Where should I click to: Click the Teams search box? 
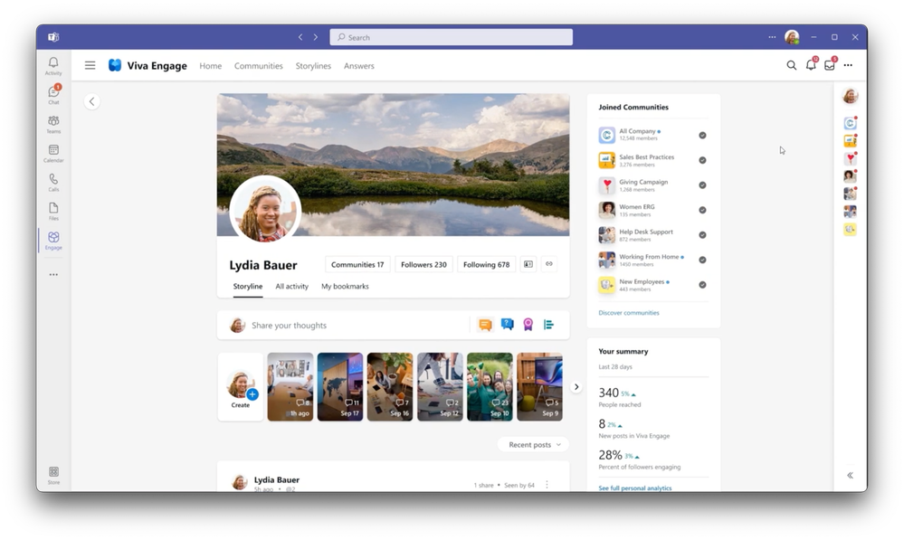point(451,37)
